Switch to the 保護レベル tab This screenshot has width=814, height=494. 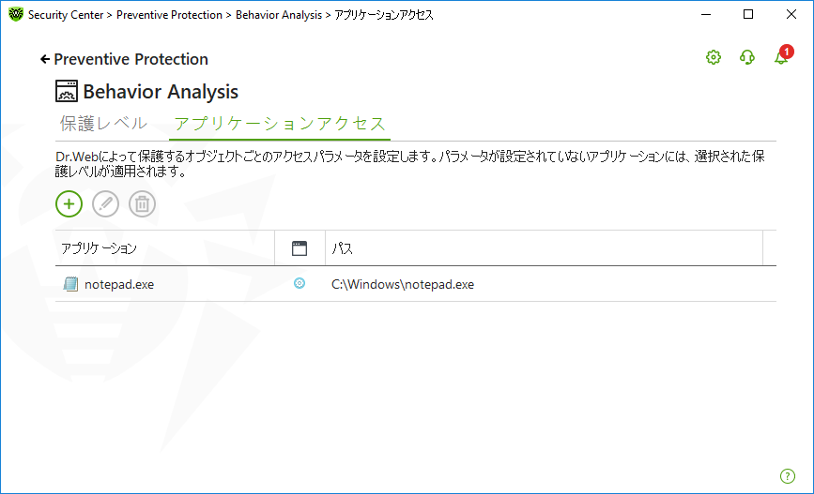coord(103,124)
